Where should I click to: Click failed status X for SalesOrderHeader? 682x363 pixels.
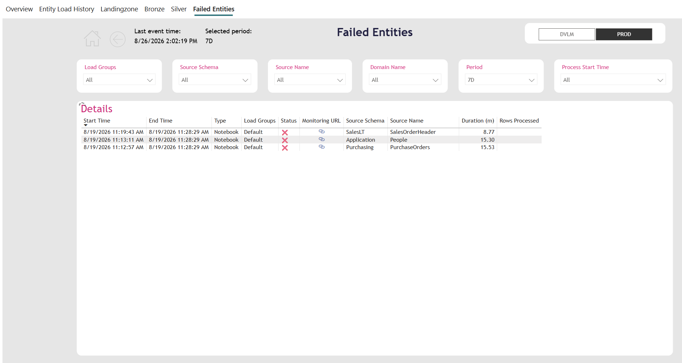[x=285, y=132]
